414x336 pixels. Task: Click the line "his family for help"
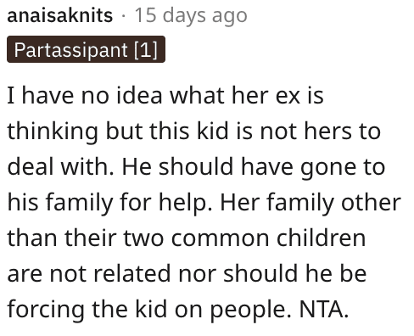click(x=204, y=203)
